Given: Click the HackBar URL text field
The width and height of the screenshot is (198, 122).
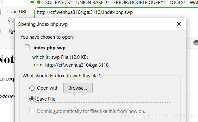Looking at the screenshot, I should pyautogui.click(x=116, y=12).
